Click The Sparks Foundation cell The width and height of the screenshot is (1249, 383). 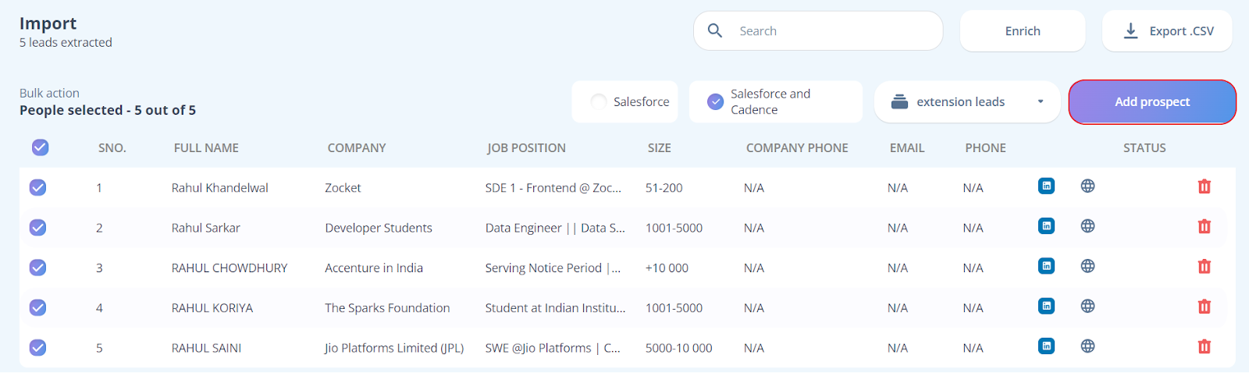pos(387,308)
